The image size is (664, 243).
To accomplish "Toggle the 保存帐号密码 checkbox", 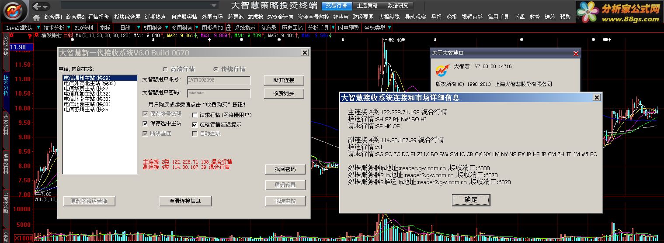I will pyautogui.click(x=146, y=114).
